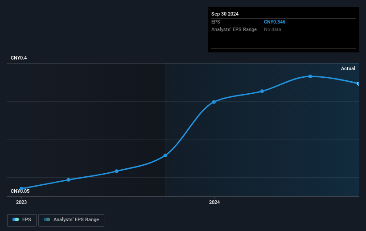
Task: Select the peak EPS data point on the line
Action: [310, 76]
